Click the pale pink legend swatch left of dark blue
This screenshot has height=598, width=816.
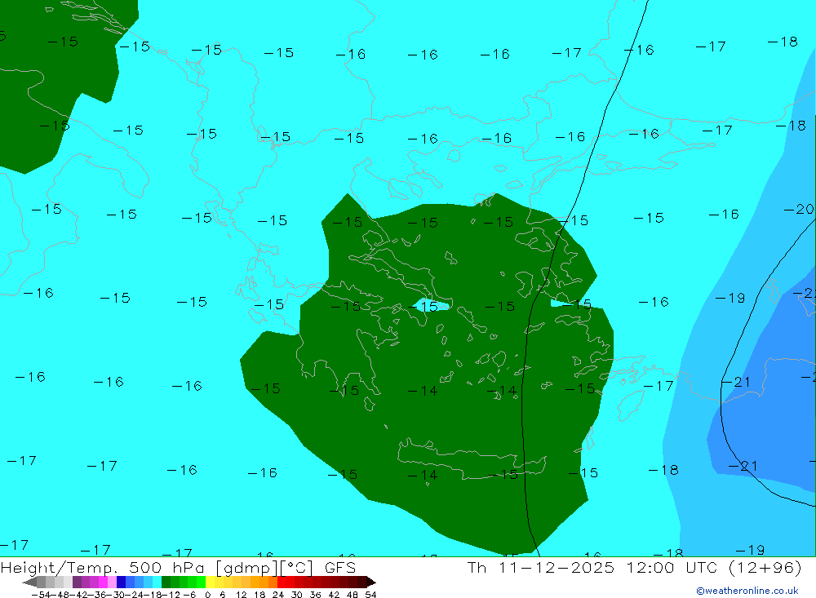(x=112, y=582)
